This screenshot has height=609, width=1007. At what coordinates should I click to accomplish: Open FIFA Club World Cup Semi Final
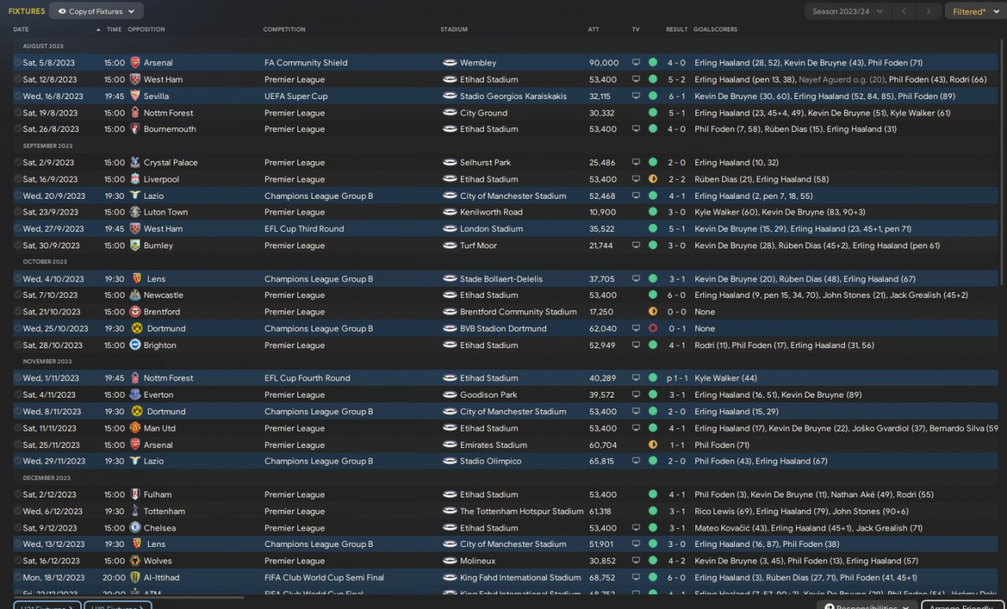(324, 578)
